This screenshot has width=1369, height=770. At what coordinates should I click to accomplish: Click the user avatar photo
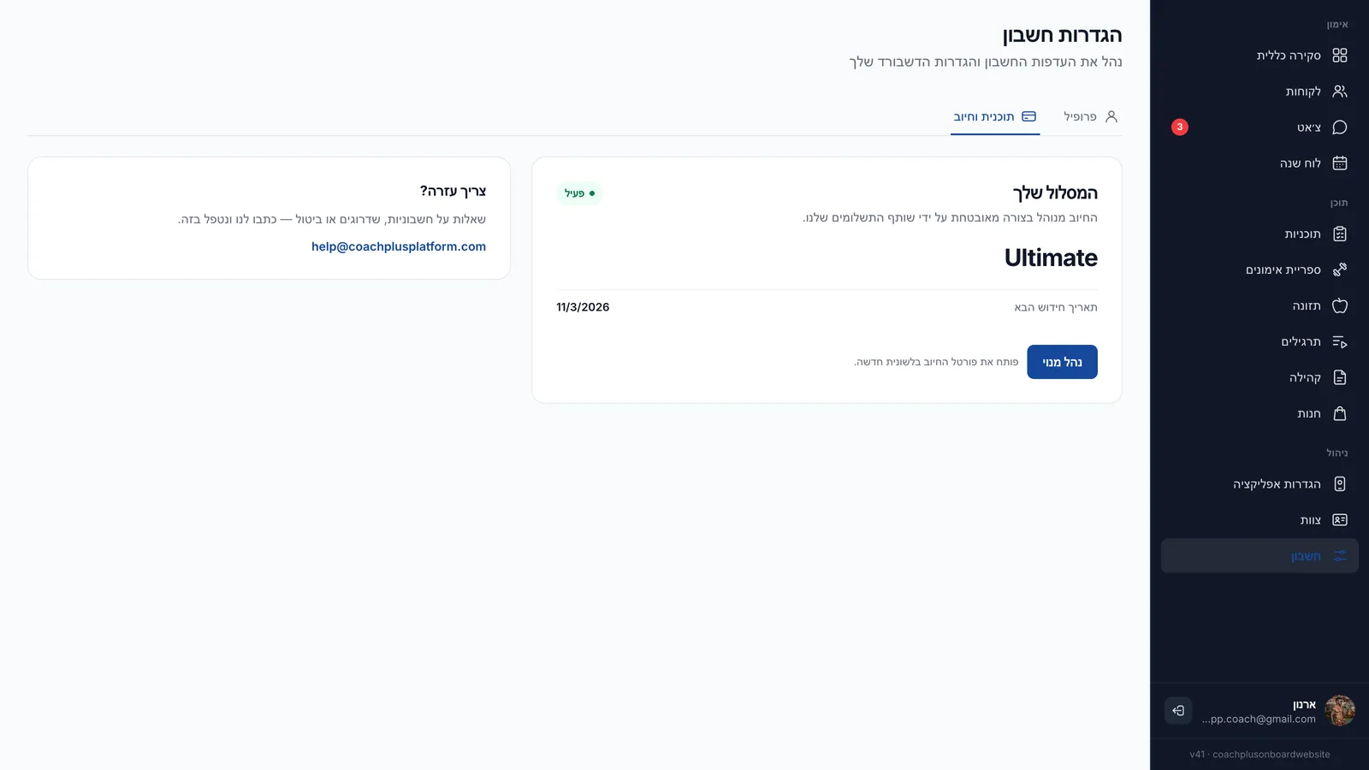click(1340, 710)
